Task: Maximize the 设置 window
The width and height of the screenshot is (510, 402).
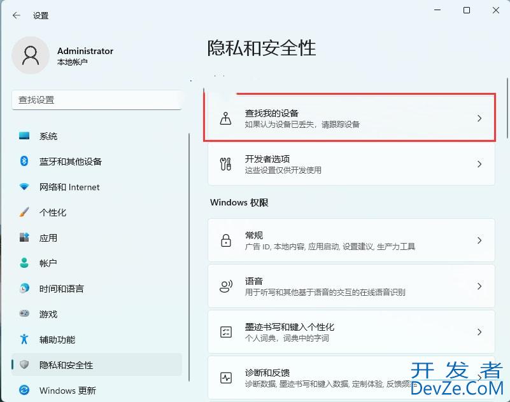Action: (467, 10)
